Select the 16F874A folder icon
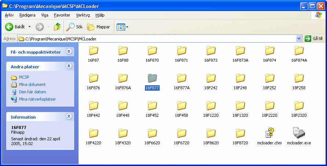 click(x=299, y=51)
